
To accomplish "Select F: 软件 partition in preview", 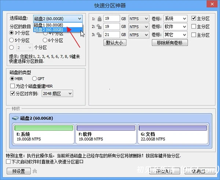I will click(106, 134).
